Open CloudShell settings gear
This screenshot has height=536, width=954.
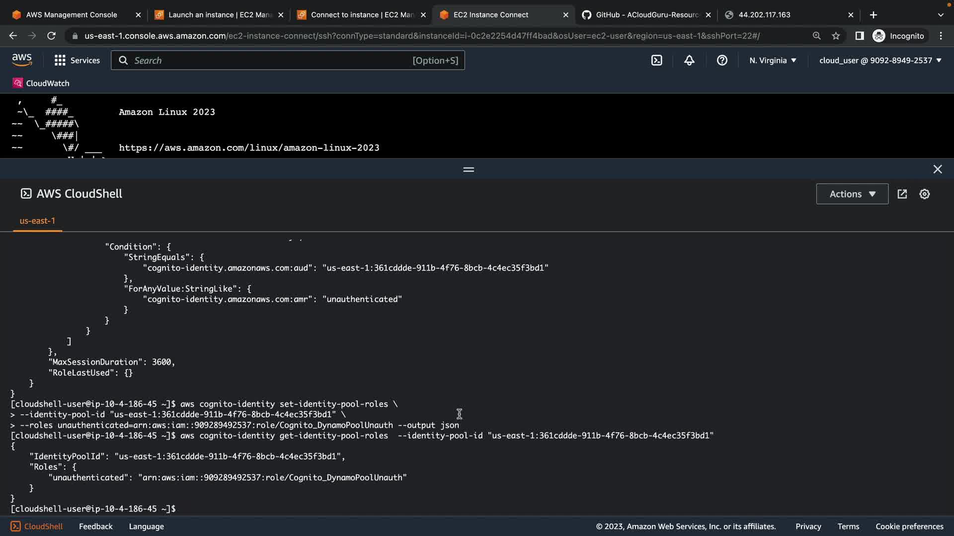[x=924, y=194]
